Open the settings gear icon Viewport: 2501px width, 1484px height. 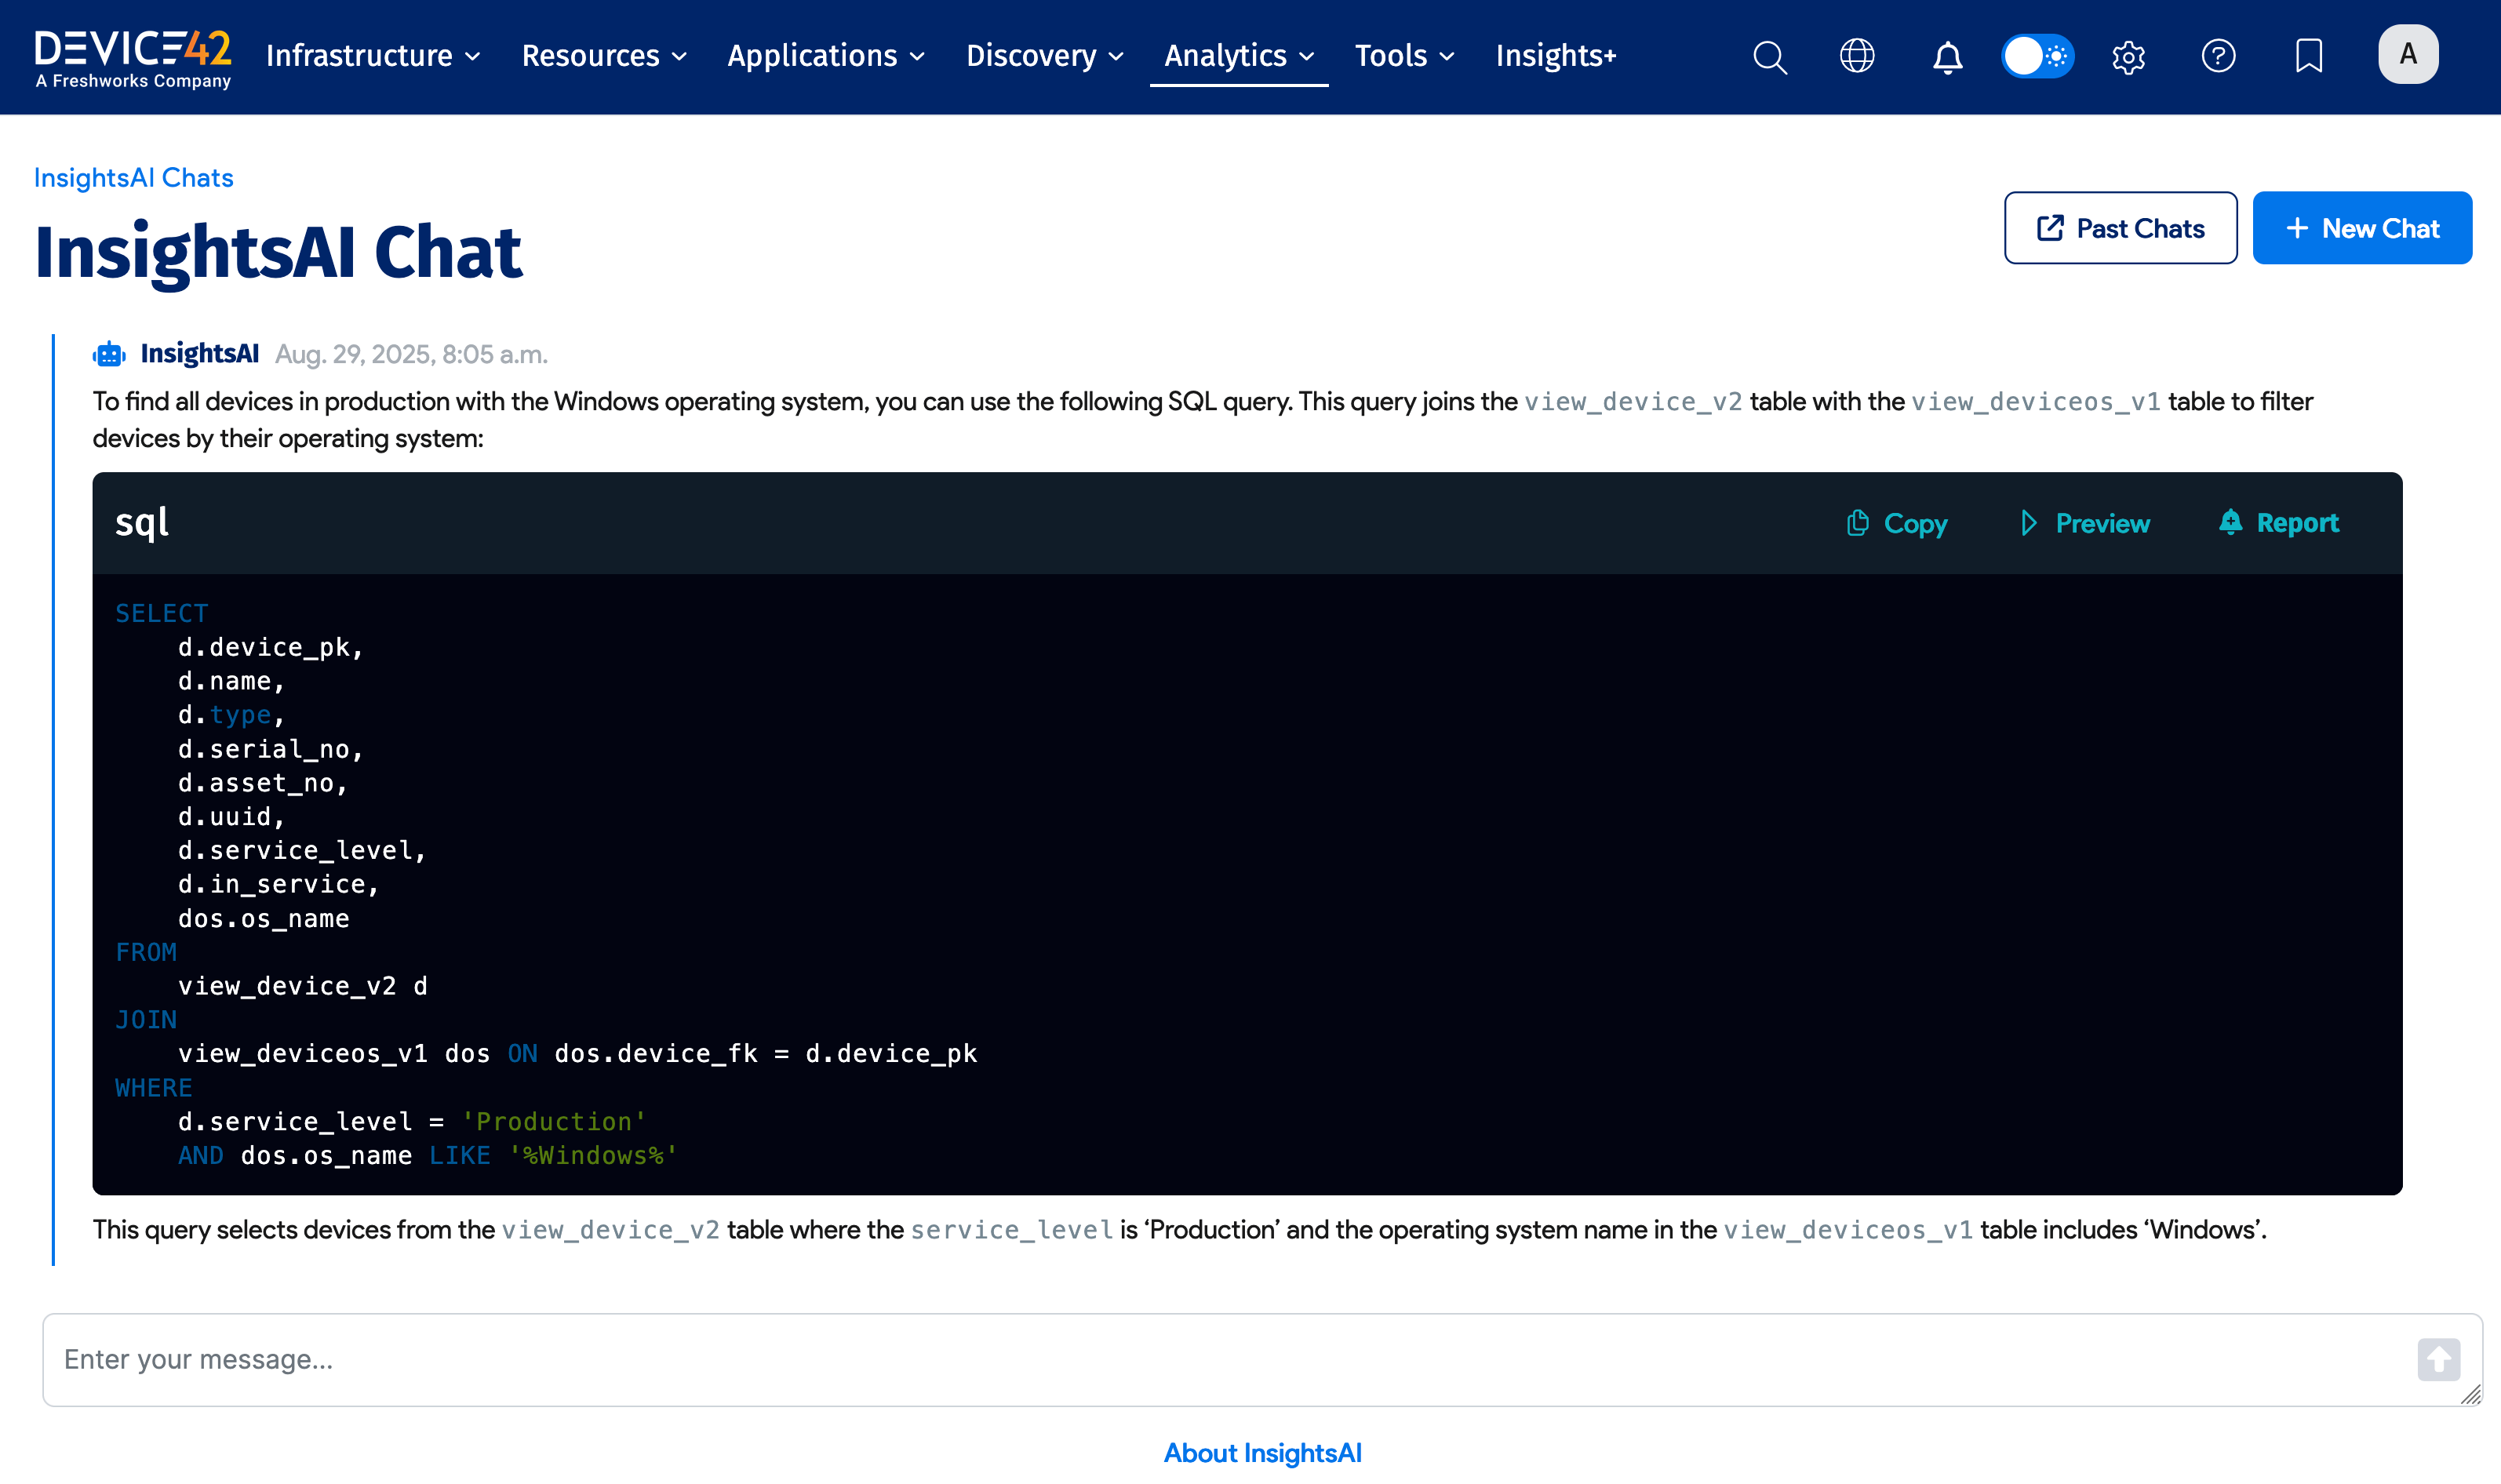click(2128, 57)
